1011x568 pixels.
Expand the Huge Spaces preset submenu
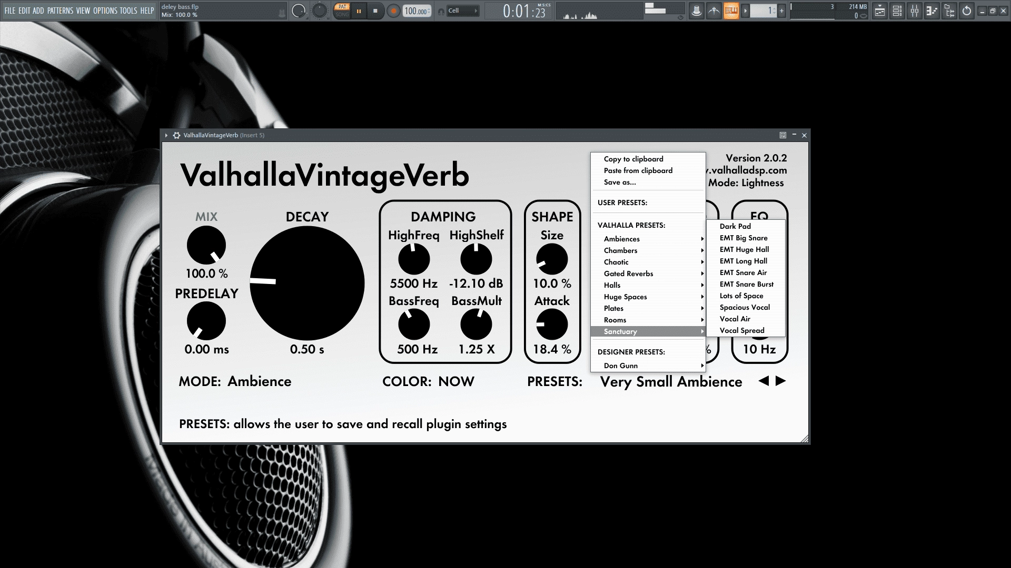648,297
